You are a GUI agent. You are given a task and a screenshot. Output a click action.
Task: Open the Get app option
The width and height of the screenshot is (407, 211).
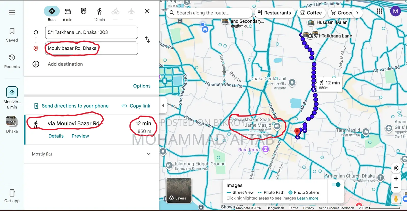click(x=12, y=196)
